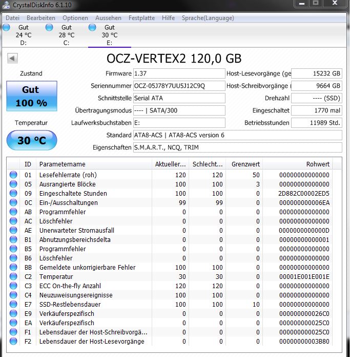Click the Aktueller... column header
This screenshot has height=357, width=350.
(x=170, y=164)
